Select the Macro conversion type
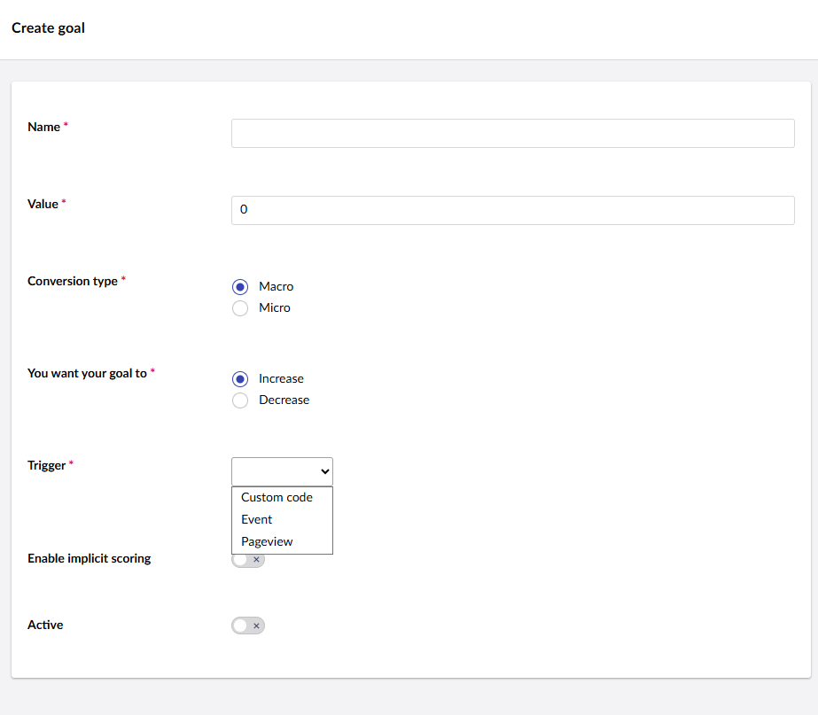This screenshot has height=715, width=818. tap(240, 287)
